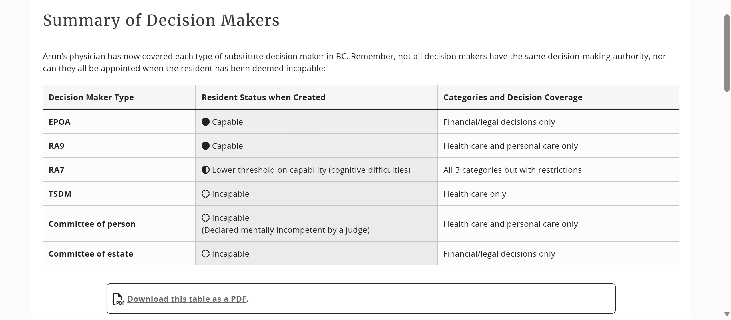Click the PDF file icon
The height and width of the screenshot is (320, 731).
[118, 299]
